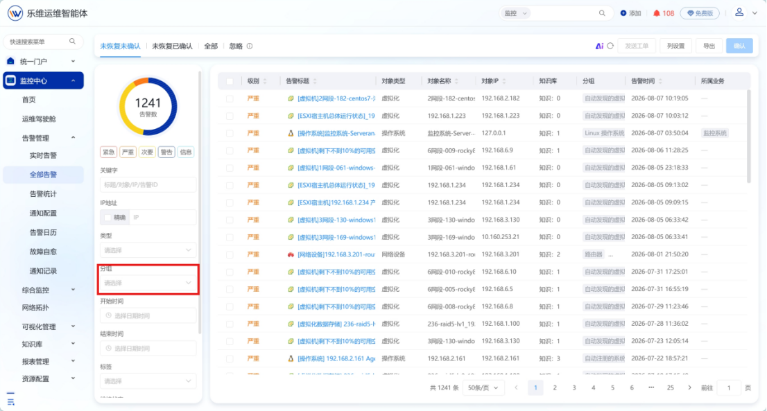Viewport: 767px width, 411px height.
Task: Focus the 关键字 search input
Action: pyautogui.click(x=148, y=185)
